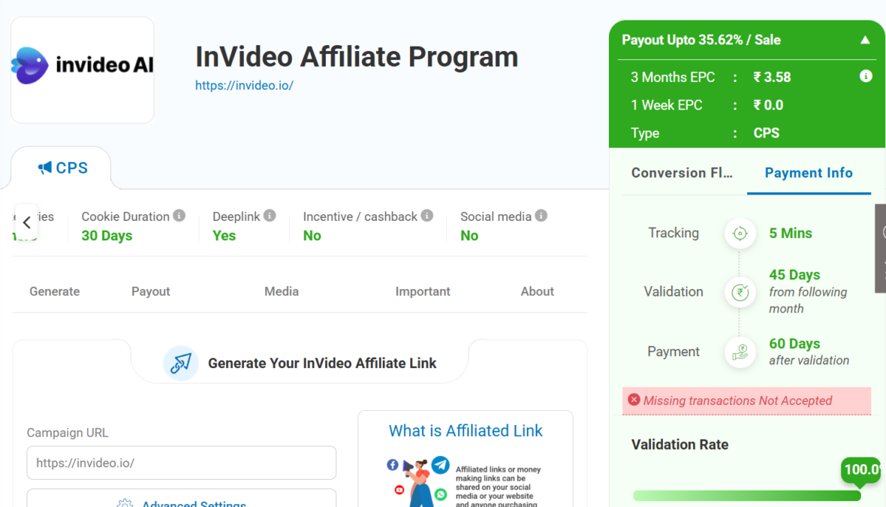The image size is (886, 507).
Task: Open the Conversion Flow tab
Action: click(x=682, y=173)
